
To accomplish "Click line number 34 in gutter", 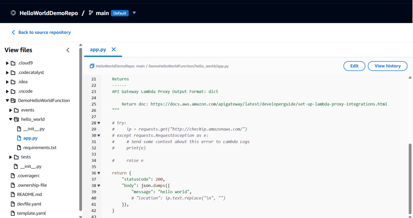I will pyautogui.click(x=94, y=161).
